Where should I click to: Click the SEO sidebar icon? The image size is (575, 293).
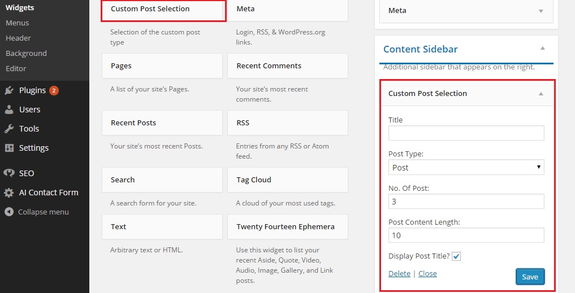point(9,173)
